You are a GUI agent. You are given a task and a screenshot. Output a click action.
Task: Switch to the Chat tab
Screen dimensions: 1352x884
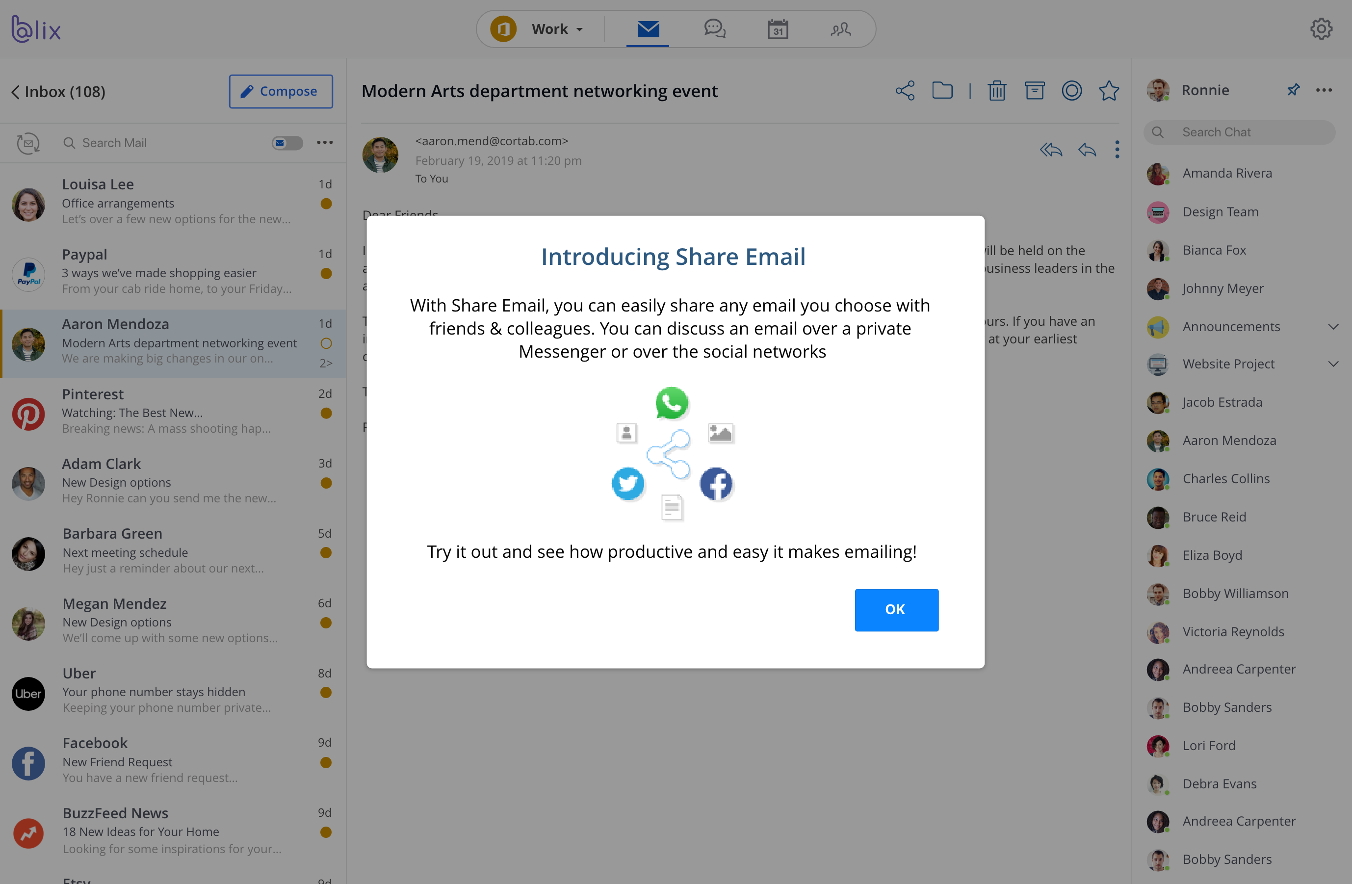pos(715,29)
